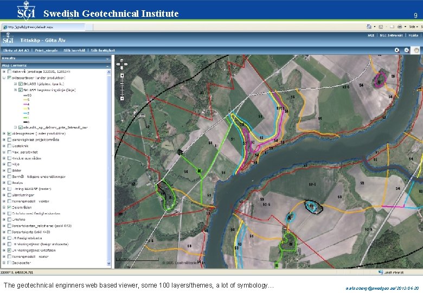The width and height of the screenshot is (423, 293).
Task: Open the Hjälp link
Action: click(413, 35)
